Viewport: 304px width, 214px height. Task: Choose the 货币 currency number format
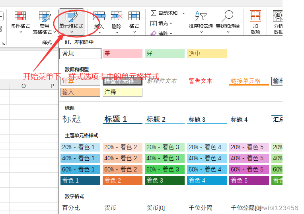click(x=110, y=208)
